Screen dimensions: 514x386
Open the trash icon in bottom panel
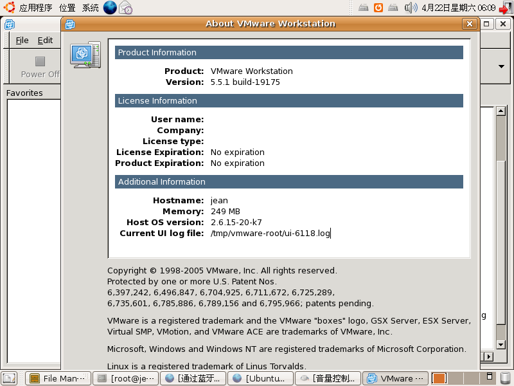point(506,378)
